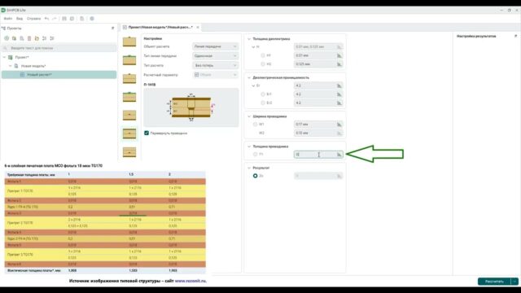Click the yellow open-folder icon in Проекты panel
This screenshot has width=521, height=293.
pyautogui.click(x=37, y=38)
